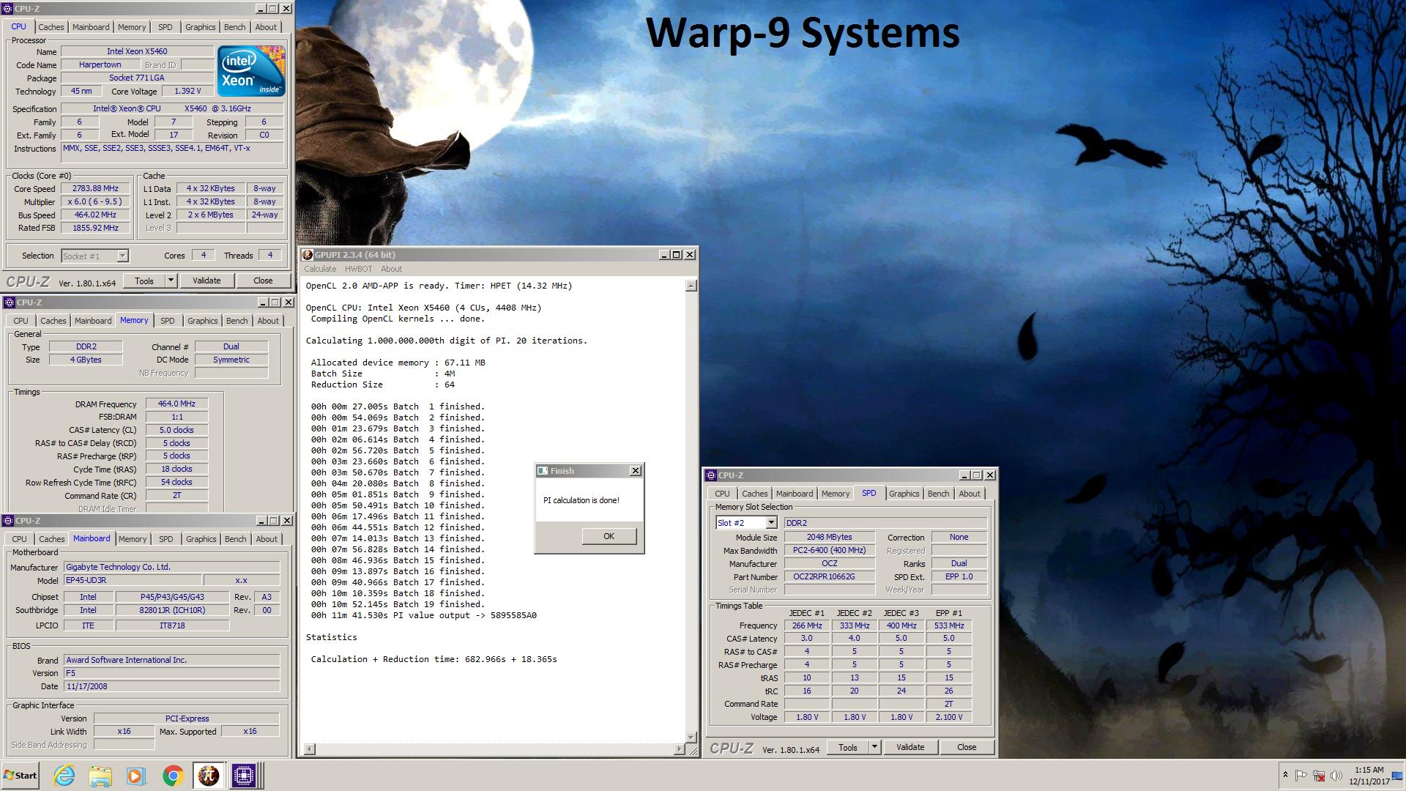The height and width of the screenshot is (791, 1406).
Task: Click Validate in top CPU-Z window
Action: (207, 281)
